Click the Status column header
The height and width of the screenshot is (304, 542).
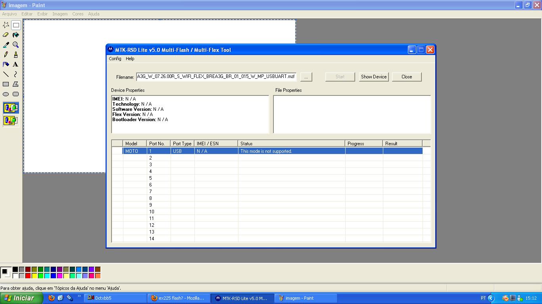point(292,143)
